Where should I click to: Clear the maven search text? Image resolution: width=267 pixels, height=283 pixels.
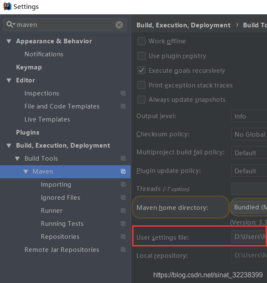point(119,25)
